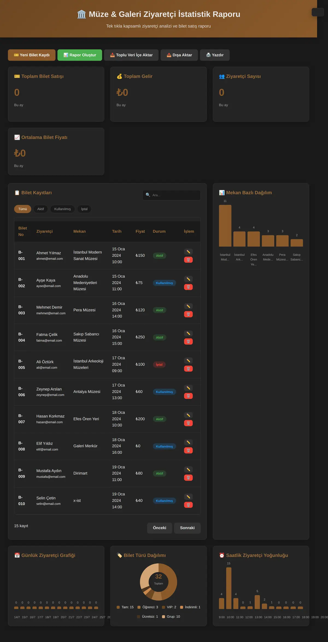Edit Mustafa Aydın's ticket B-009
This screenshot has height=642, width=328.
[x=188, y=469]
